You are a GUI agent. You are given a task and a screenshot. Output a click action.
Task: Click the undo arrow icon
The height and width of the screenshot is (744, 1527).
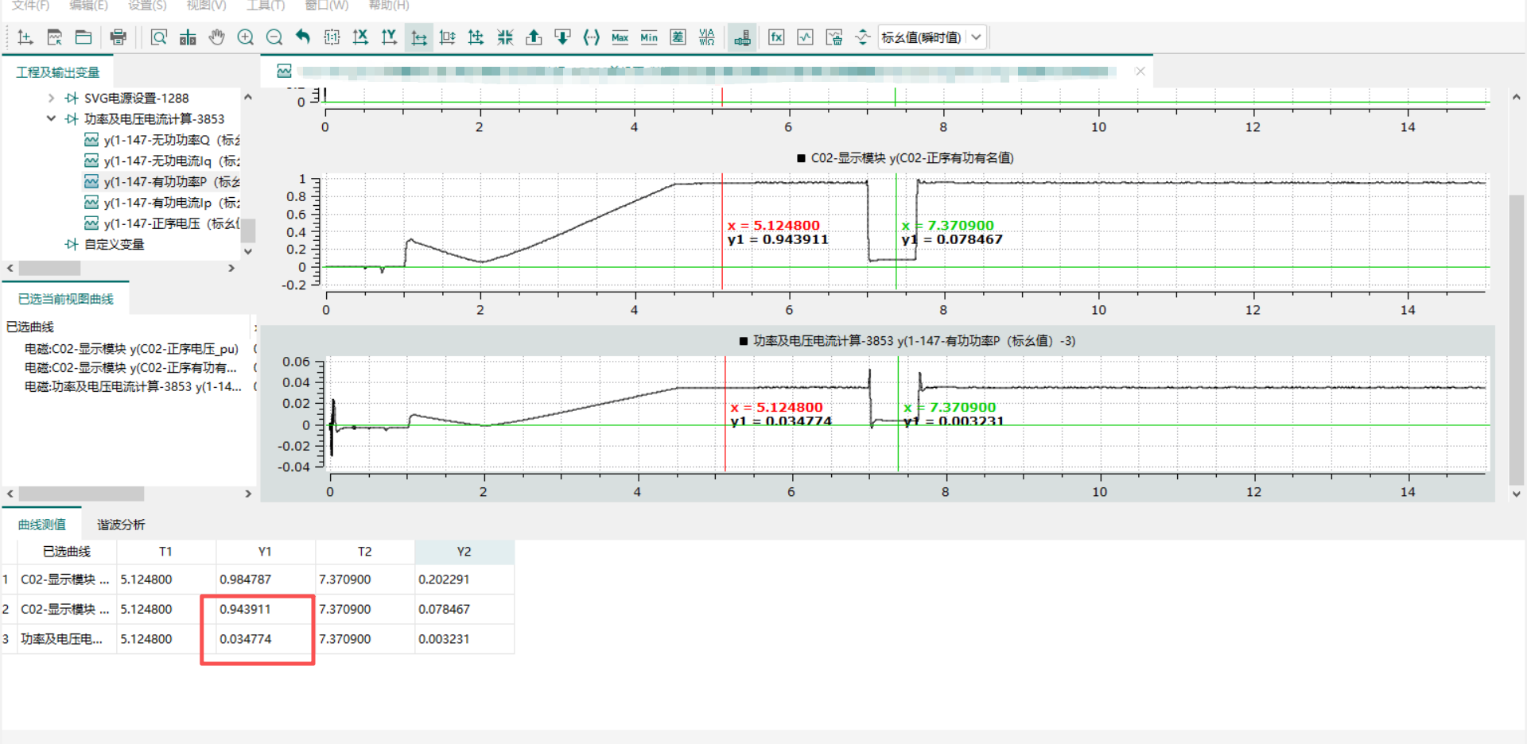point(303,37)
